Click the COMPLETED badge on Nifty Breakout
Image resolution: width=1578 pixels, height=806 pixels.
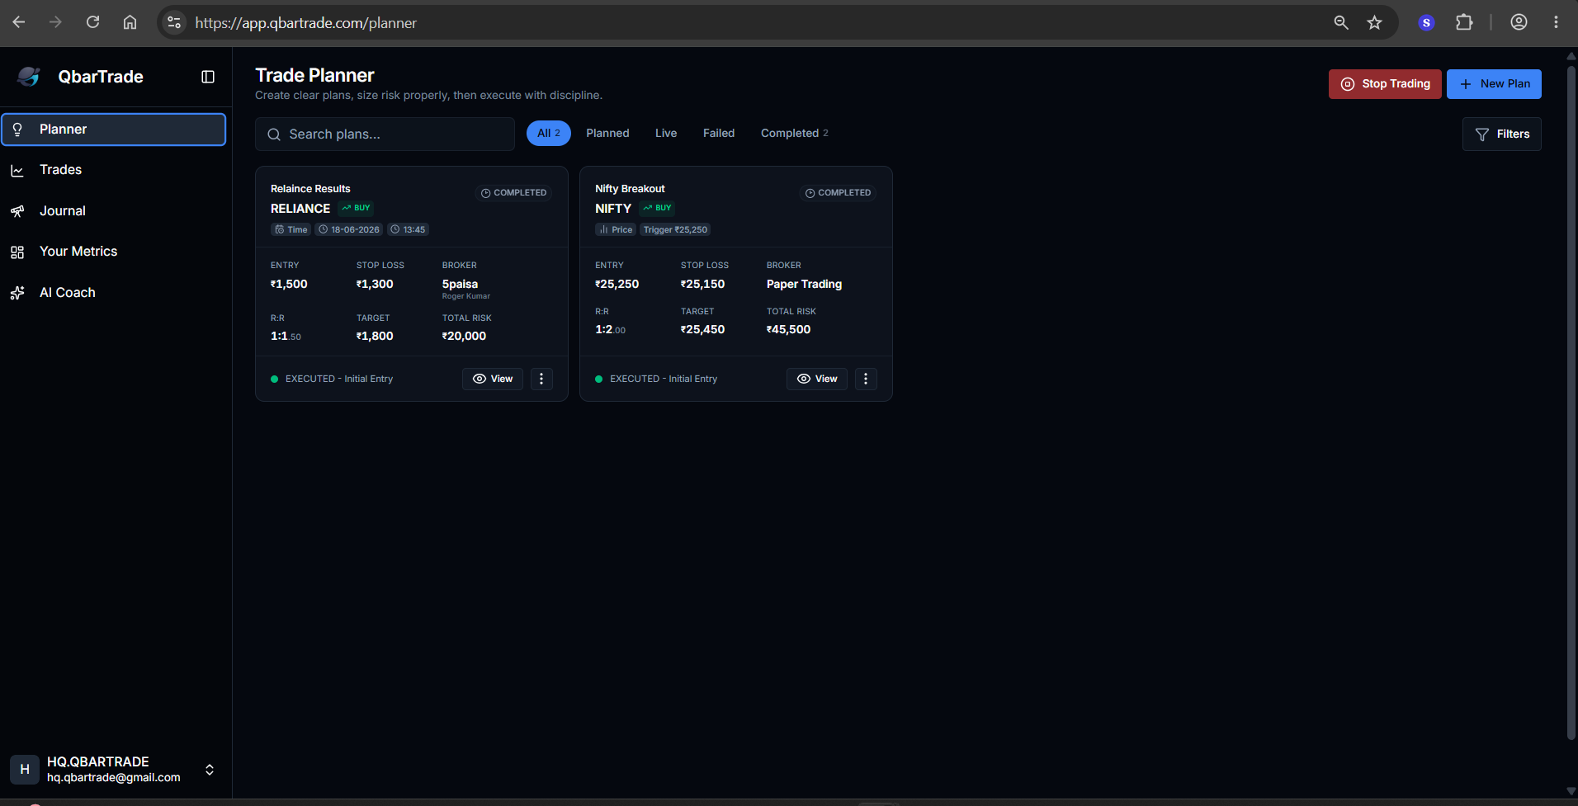(x=839, y=193)
